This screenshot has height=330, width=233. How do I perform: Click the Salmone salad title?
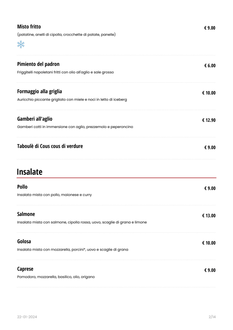click(x=26, y=214)
